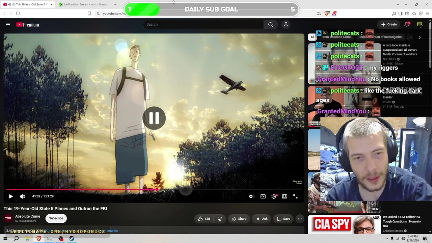This screenshot has width=432, height=243.
Task: Click the browser address bar URL
Action: coord(114,13)
